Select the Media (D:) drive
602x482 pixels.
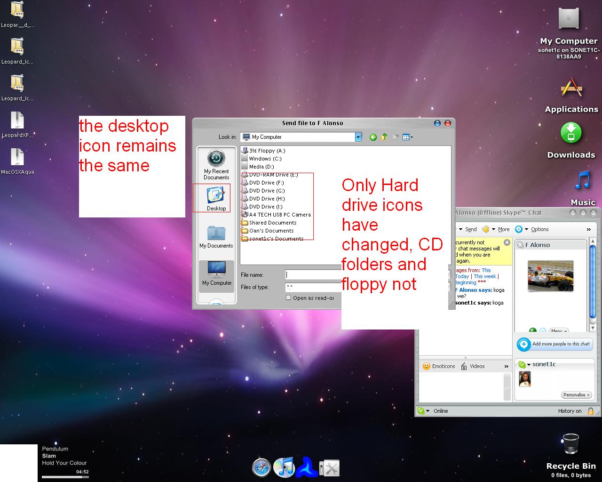click(x=258, y=167)
